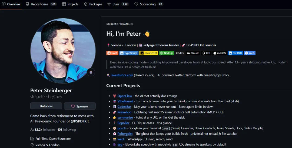Open the CodexBar project link
The width and height of the screenshot is (292, 148).
point(124,107)
